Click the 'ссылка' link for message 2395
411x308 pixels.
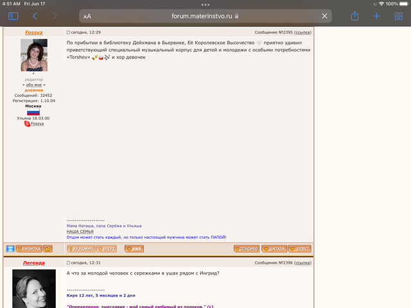coord(302,31)
